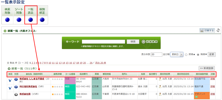The image size is (222, 100).
Task: Click the blue checkmark in 桝辻池尻 row
Action: [10, 88]
